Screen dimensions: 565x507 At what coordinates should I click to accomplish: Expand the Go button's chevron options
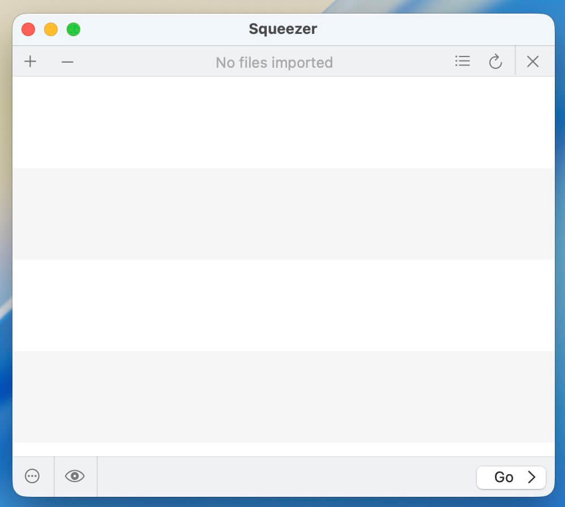[x=530, y=477]
